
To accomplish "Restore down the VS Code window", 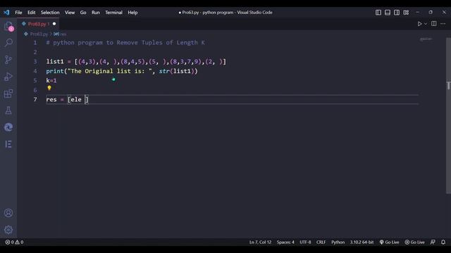I will [x=431, y=13].
